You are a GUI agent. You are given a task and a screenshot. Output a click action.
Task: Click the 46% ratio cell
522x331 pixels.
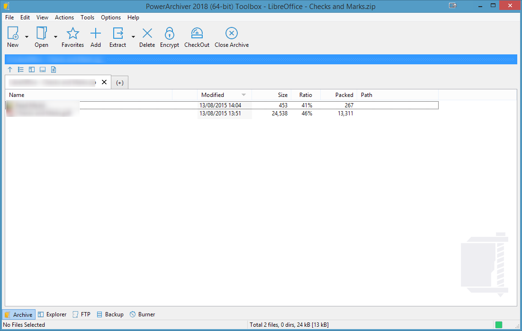pyautogui.click(x=307, y=113)
